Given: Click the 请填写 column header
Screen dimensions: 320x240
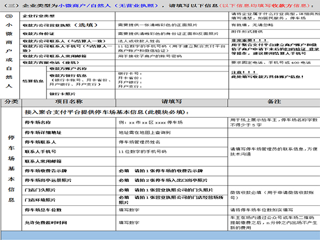Looking at the screenshot, I should tap(172, 101).
